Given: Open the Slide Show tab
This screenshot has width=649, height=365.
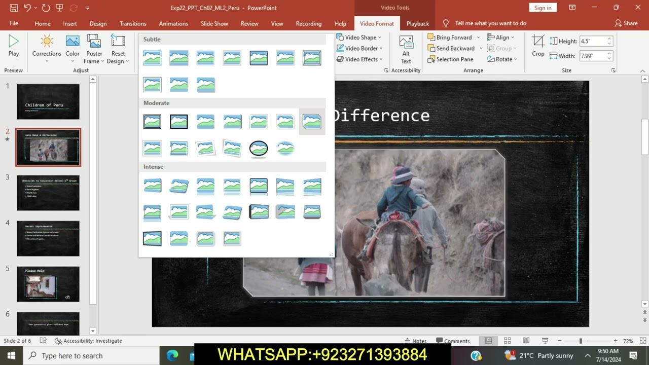Looking at the screenshot, I should coord(214,23).
